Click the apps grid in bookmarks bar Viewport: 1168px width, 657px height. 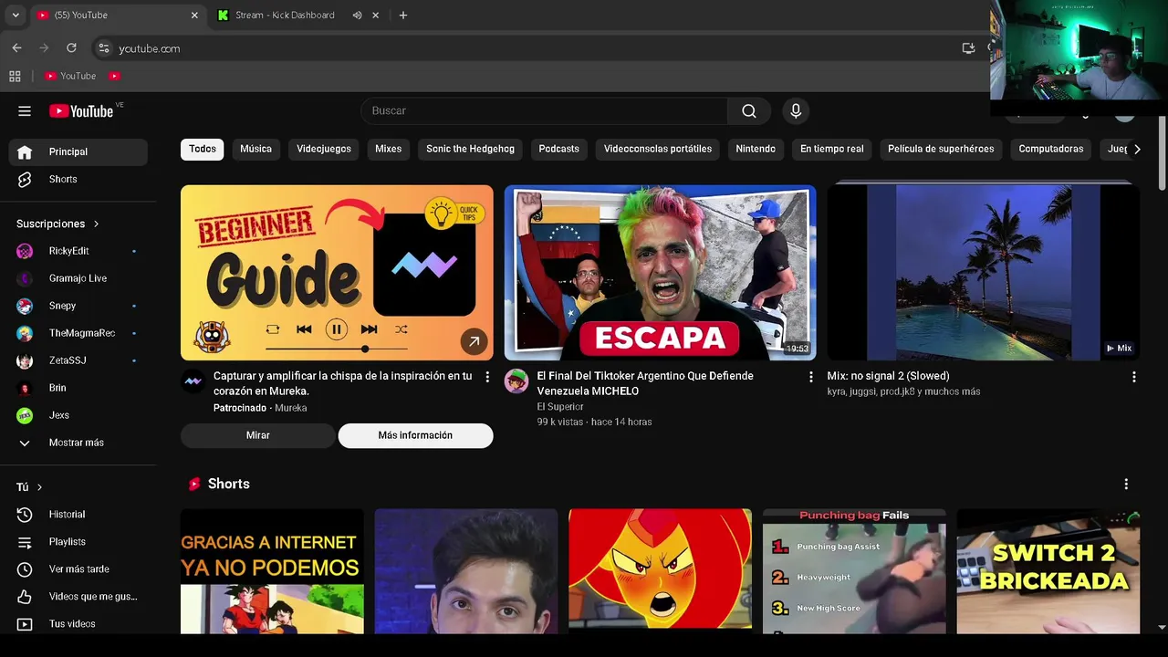point(15,76)
